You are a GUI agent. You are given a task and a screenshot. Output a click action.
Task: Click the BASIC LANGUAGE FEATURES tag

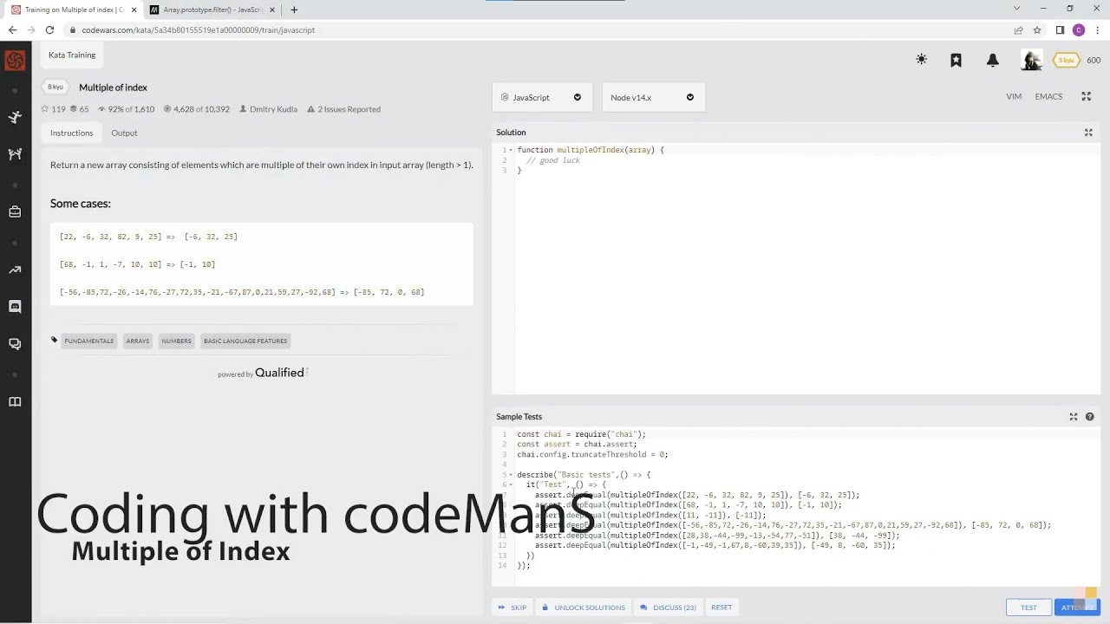click(x=245, y=341)
